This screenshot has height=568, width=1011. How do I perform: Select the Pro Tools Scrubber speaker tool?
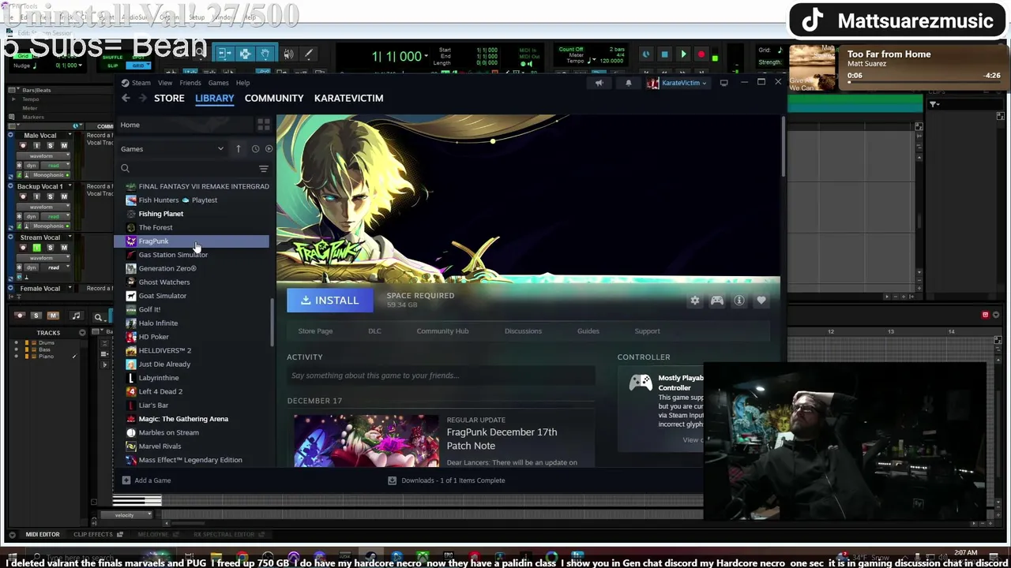(288, 54)
